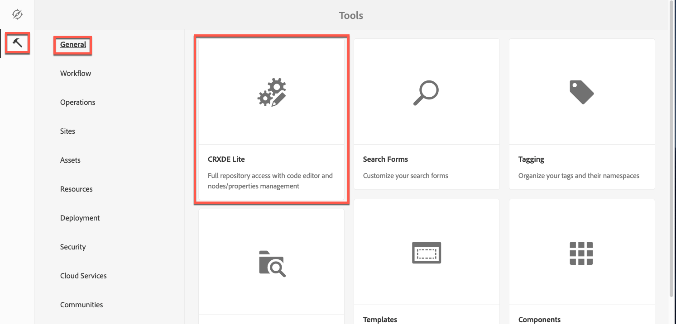Click the Tagging title

(531, 160)
